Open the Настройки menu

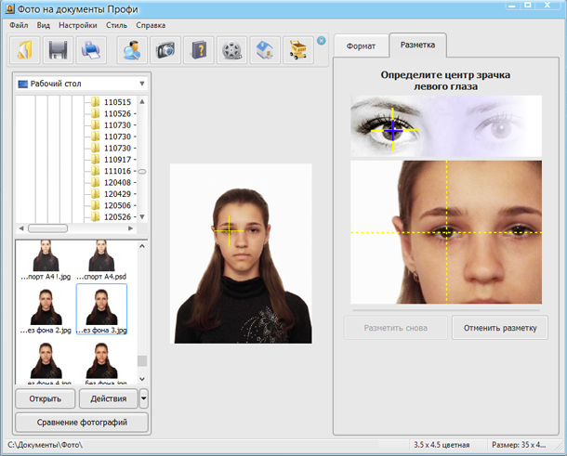point(78,25)
